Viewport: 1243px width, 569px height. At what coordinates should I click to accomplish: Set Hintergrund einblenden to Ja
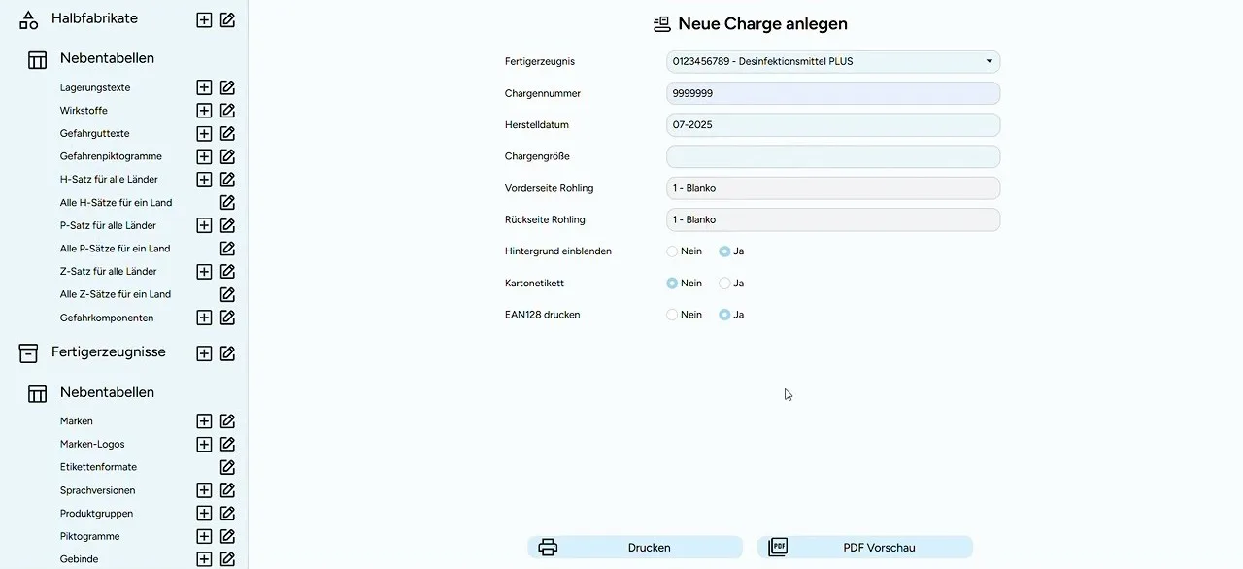[724, 251]
